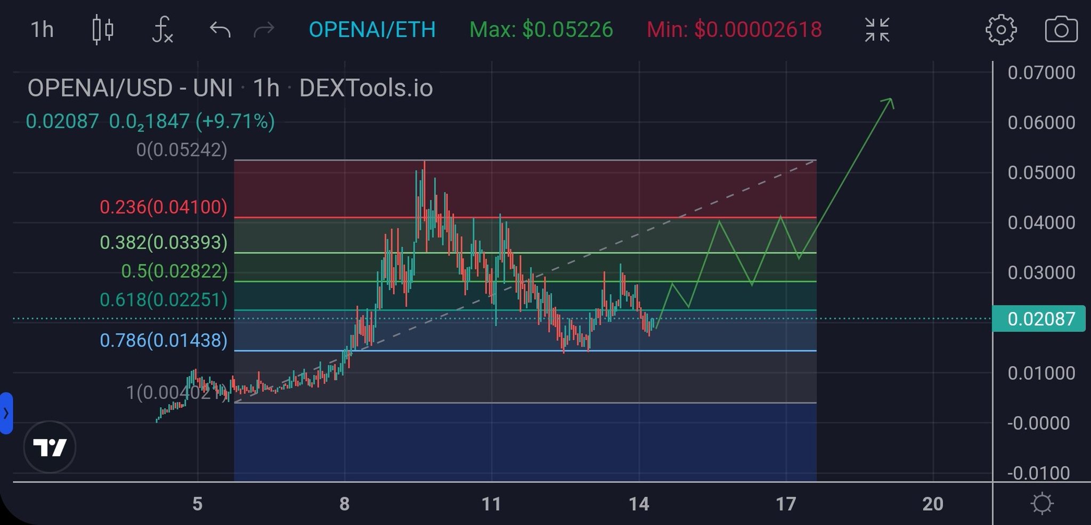Image resolution: width=1091 pixels, height=525 pixels.
Task: Click the Max: $0.05226 value
Action: point(541,29)
